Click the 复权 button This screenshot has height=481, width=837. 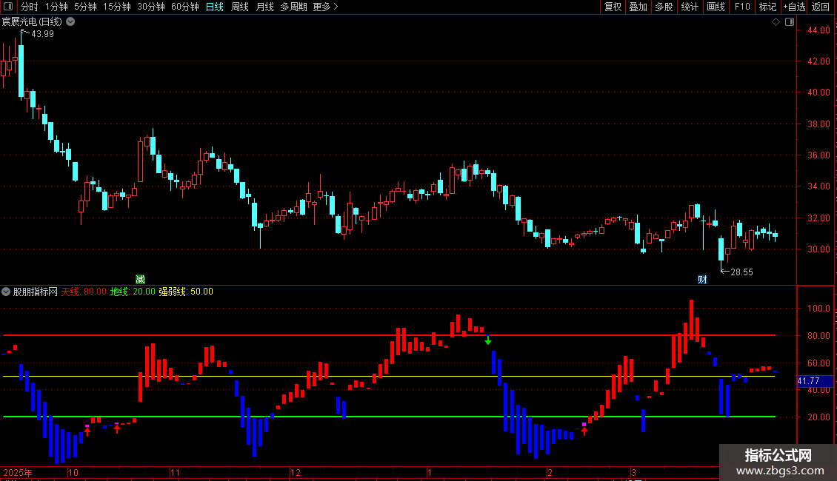coord(613,7)
